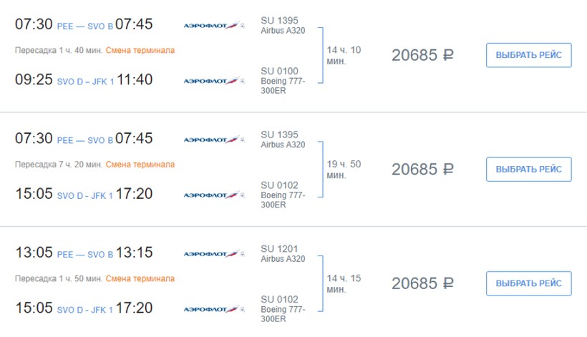Click the 14 ч. 10 мин. total duration label
The height and width of the screenshot is (337, 587).
pyautogui.click(x=344, y=55)
